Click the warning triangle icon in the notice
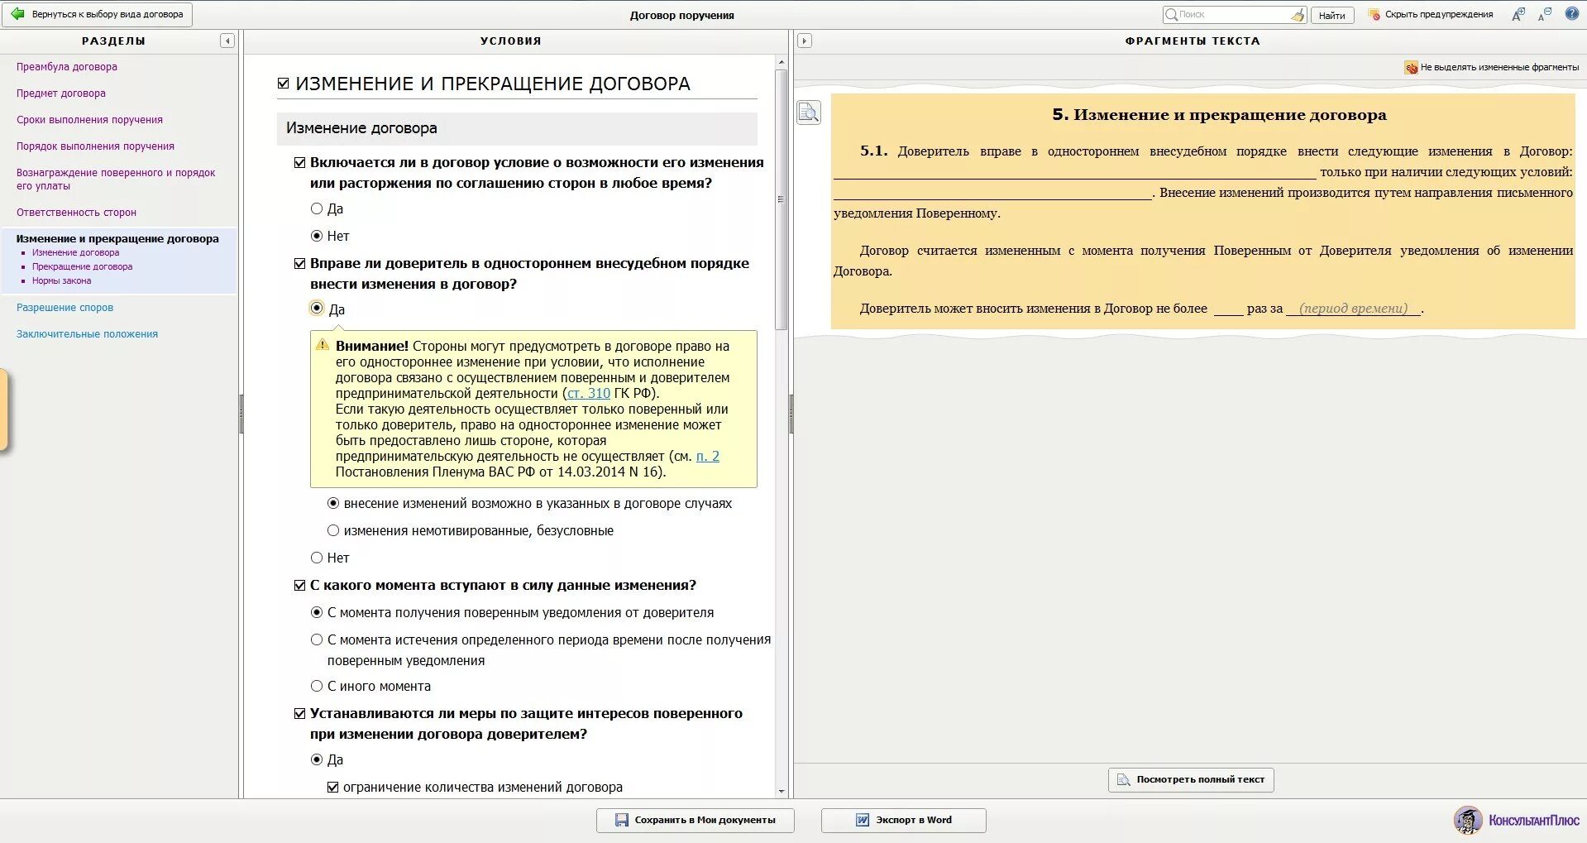The image size is (1587, 843). (323, 345)
